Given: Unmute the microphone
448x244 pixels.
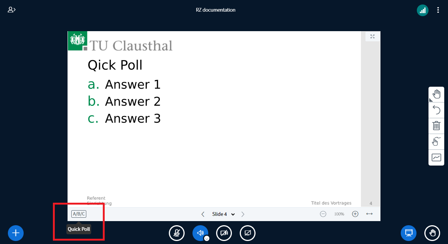Looking at the screenshot, I should [x=177, y=233].
